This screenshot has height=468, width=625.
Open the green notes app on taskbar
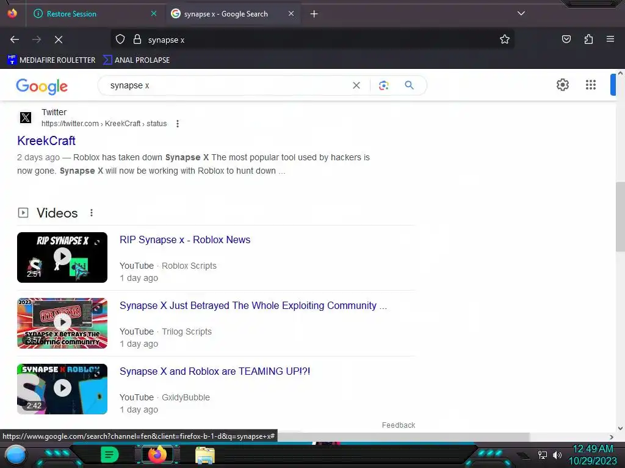coord(109,455)
